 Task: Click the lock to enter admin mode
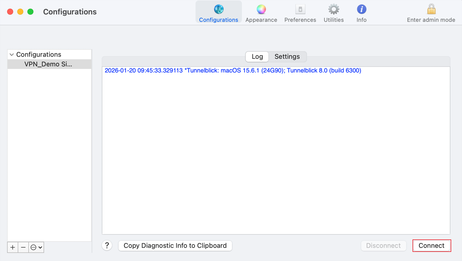click(x=431, y=9)
